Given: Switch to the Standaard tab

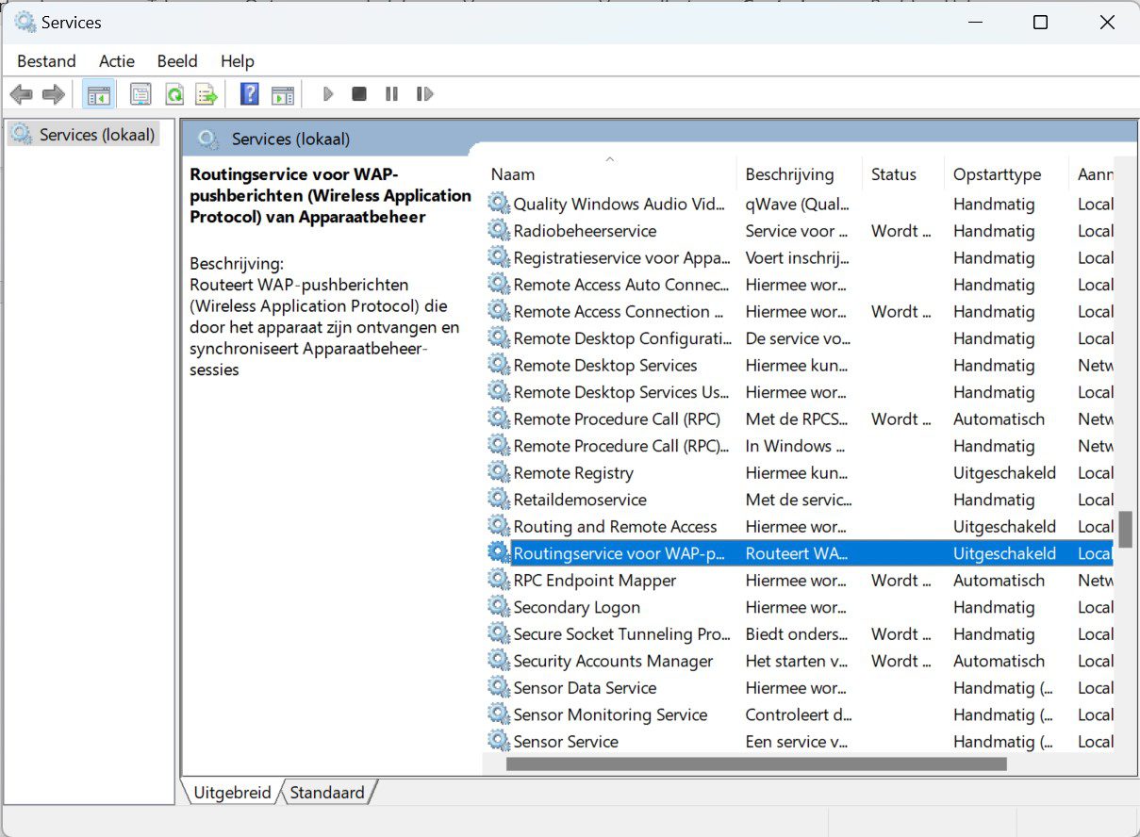Looking at the screenshot, I should [327, 793].
